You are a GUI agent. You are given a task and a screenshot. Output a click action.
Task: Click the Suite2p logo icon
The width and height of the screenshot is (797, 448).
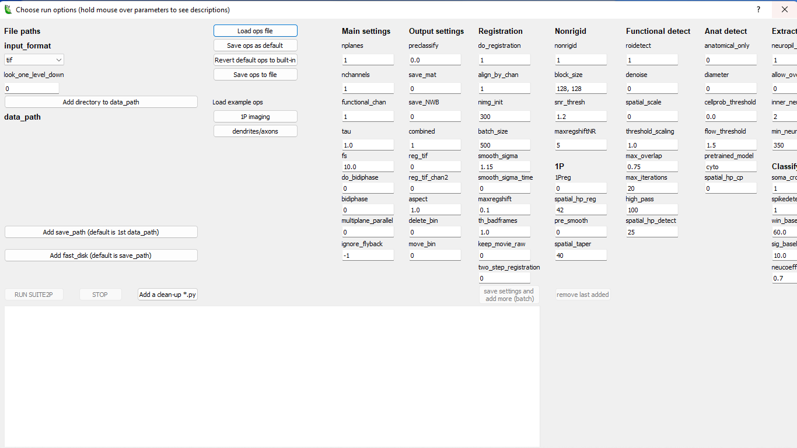pos(6,9)
